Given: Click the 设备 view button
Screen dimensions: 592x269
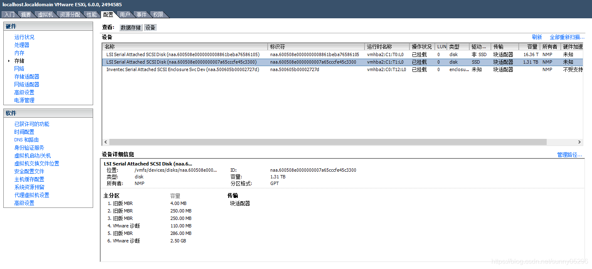Looking at the screenshot, I should coord(150,27).
